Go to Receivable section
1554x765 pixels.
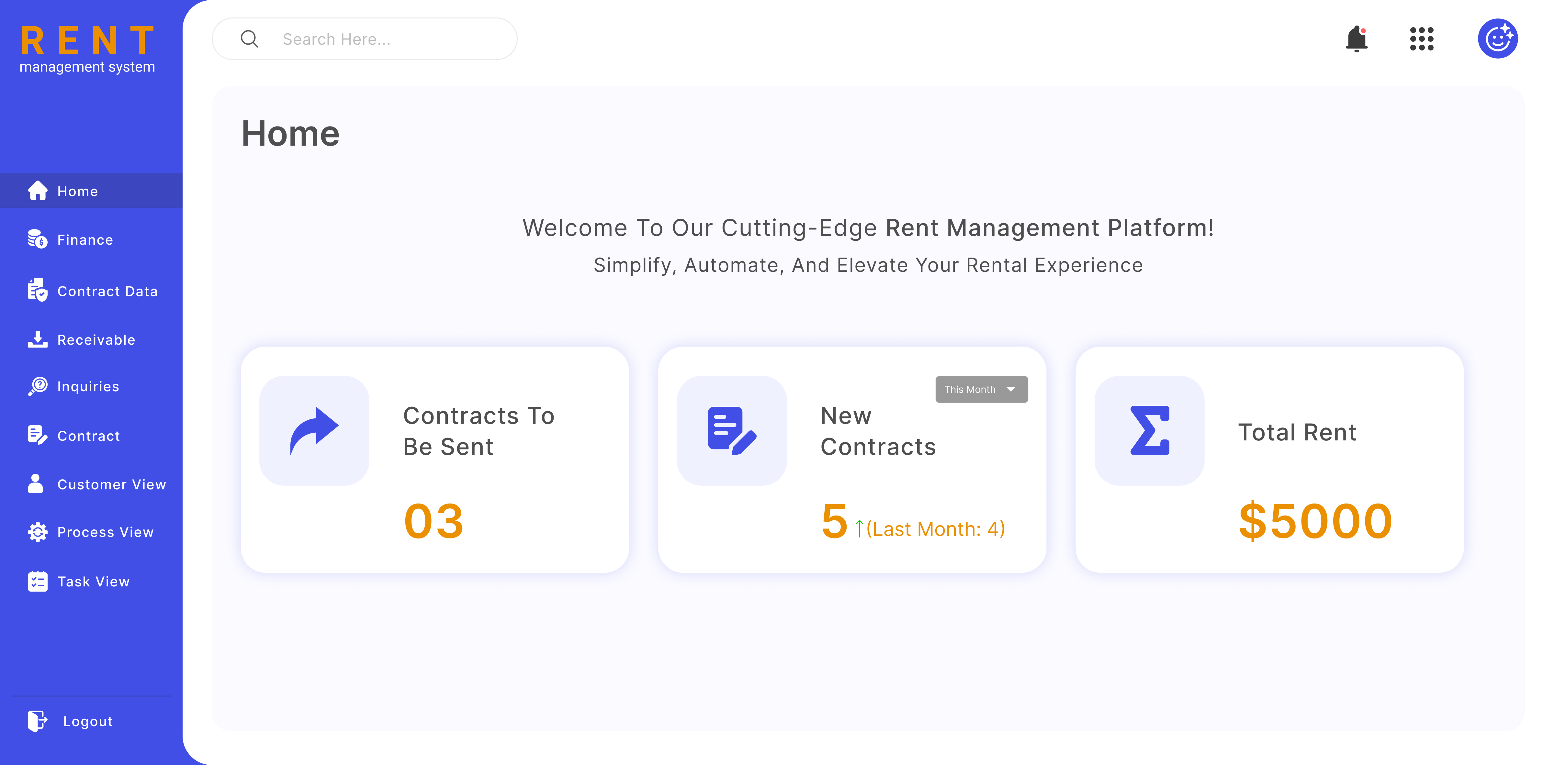click(95, 340)
